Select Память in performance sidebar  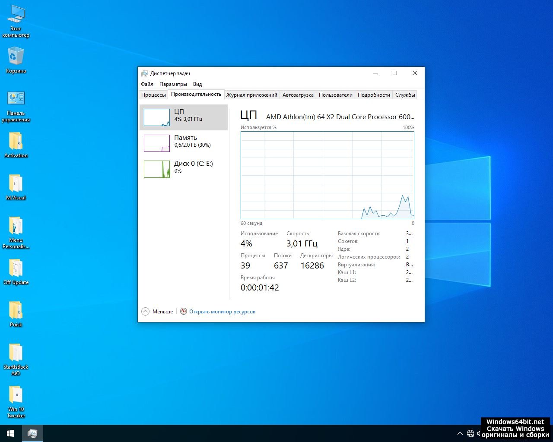pos(184,143)
